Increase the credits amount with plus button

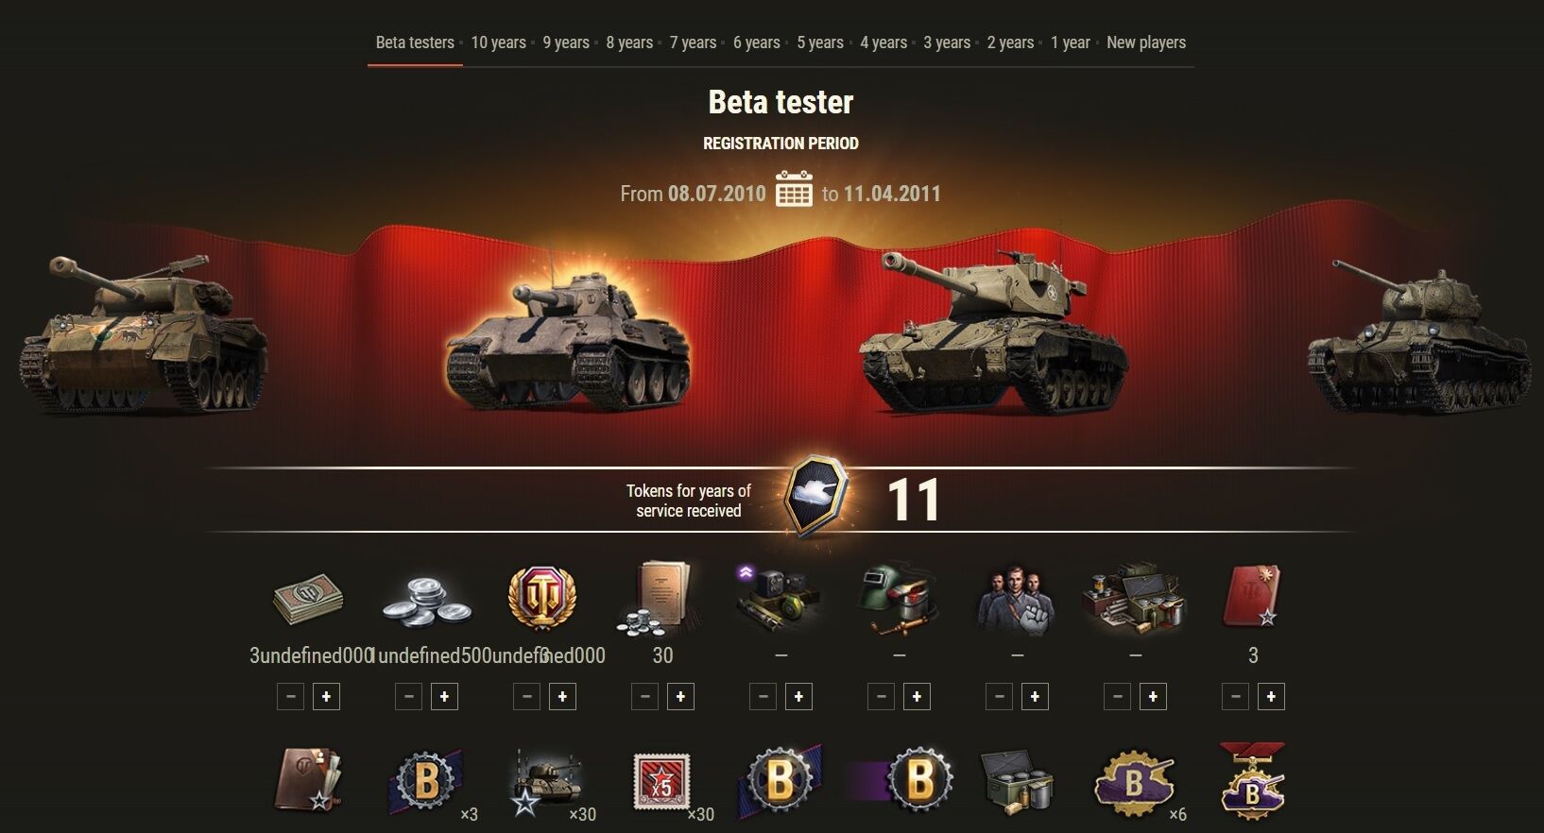[x=326, y=697]
